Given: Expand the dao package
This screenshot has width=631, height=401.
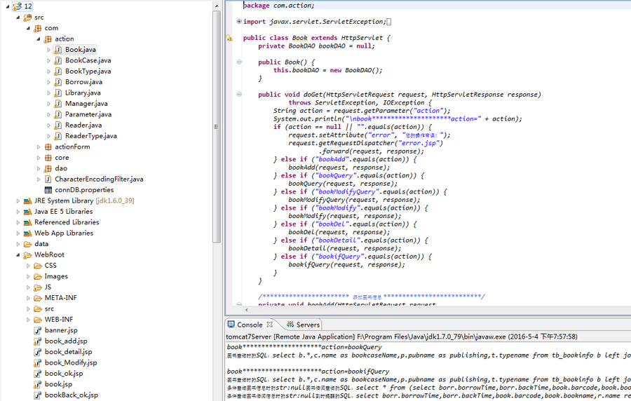Looking at the screenshot, I should (39, 169).
